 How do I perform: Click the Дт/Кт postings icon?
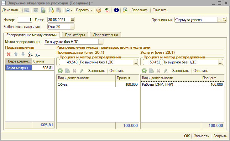coord(107,10)
